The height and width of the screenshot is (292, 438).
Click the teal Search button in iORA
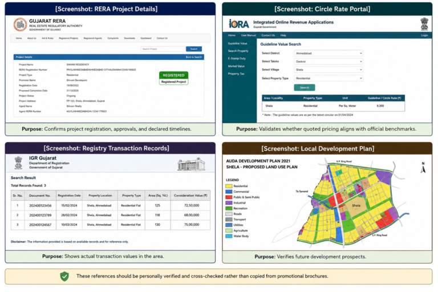[305, 87]
